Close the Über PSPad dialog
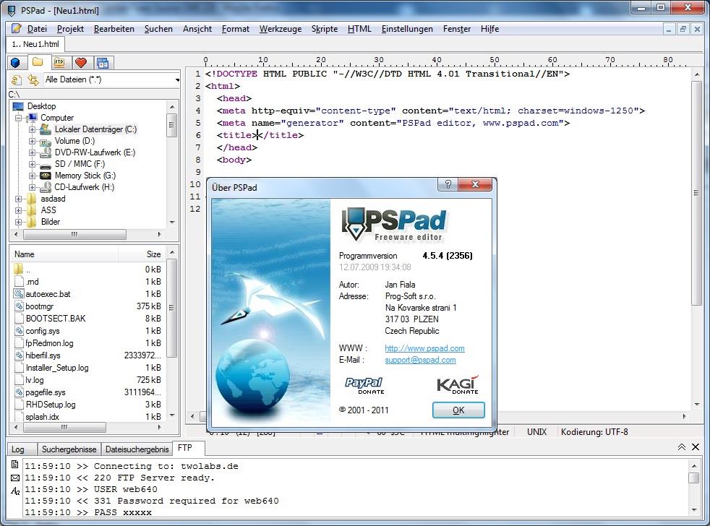The height and width of the screenshot is (526, 710). [x=475, y=184]
